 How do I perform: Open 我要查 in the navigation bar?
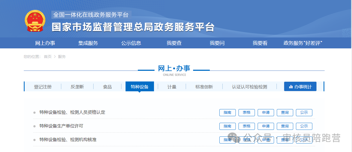pyautogui.click(x=174, y=43)
